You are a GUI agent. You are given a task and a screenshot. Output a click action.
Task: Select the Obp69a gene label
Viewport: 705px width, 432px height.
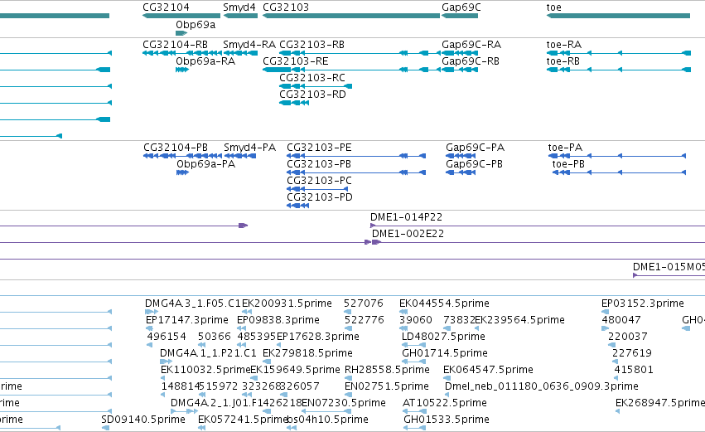point(196,25)
